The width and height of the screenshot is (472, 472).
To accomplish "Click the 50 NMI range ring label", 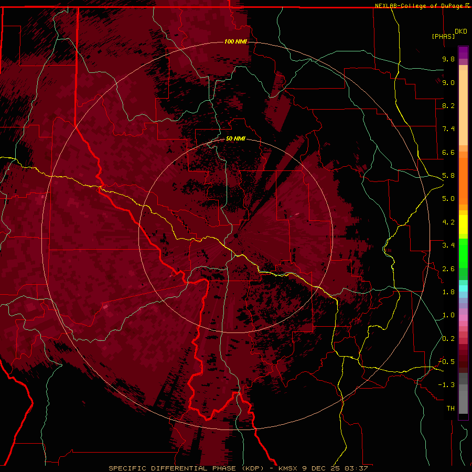I will pos(235,138).
